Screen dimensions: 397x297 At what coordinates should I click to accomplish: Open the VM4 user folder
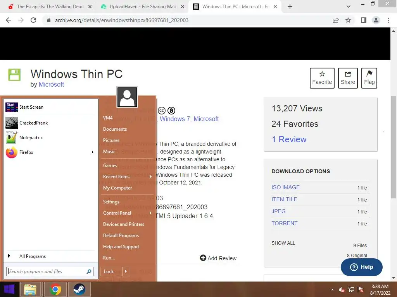108,118
